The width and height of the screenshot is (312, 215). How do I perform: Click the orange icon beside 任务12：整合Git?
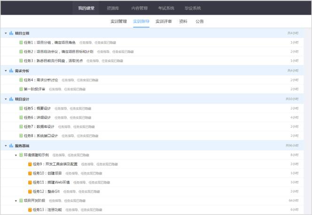click(x=30, y=192)
